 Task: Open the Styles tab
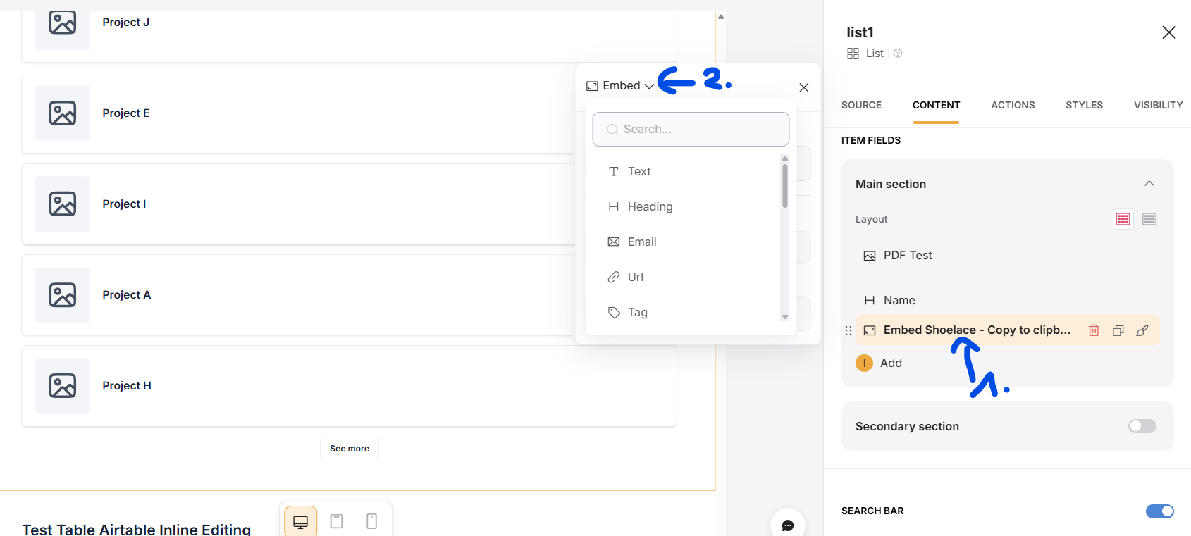(1084, 105)
